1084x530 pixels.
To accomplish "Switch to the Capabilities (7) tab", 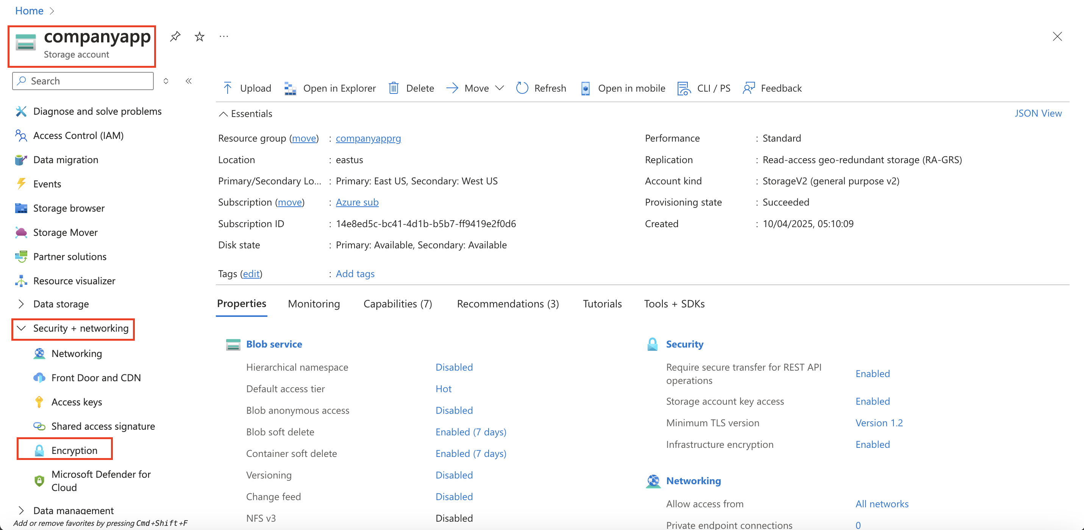I will [x=398, y=304].
